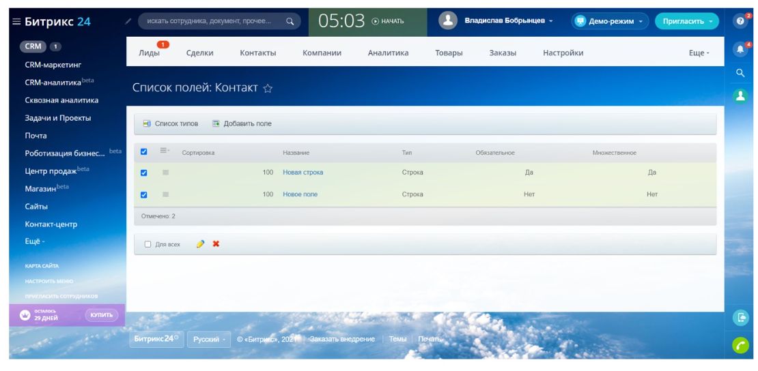Enable the Для всех checkbox
The width and height of the screenshot is (758, 371).
pos(148,244)
